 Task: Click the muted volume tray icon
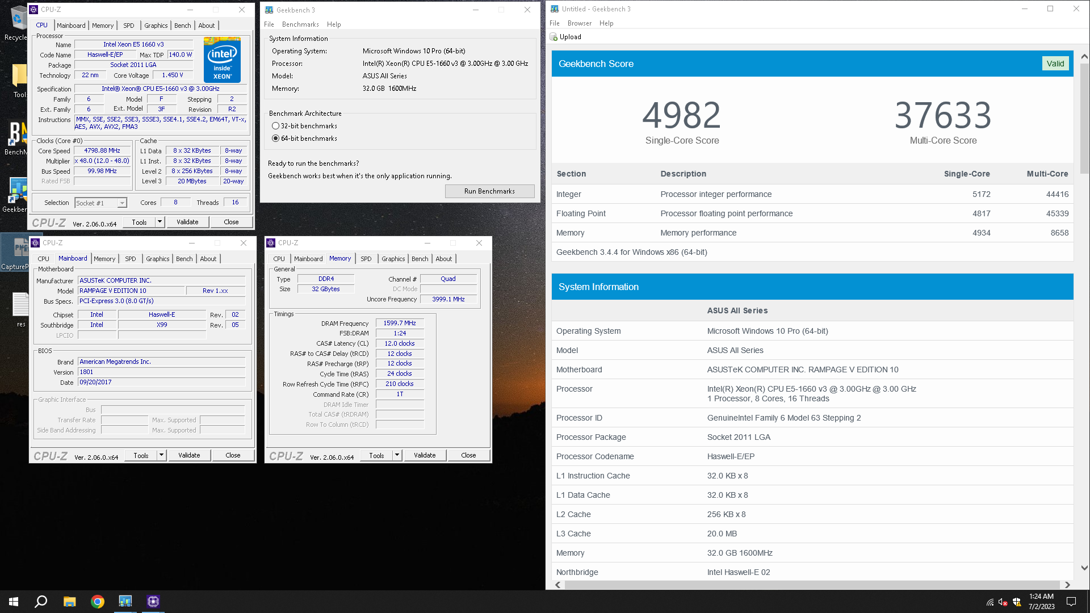1003,602
